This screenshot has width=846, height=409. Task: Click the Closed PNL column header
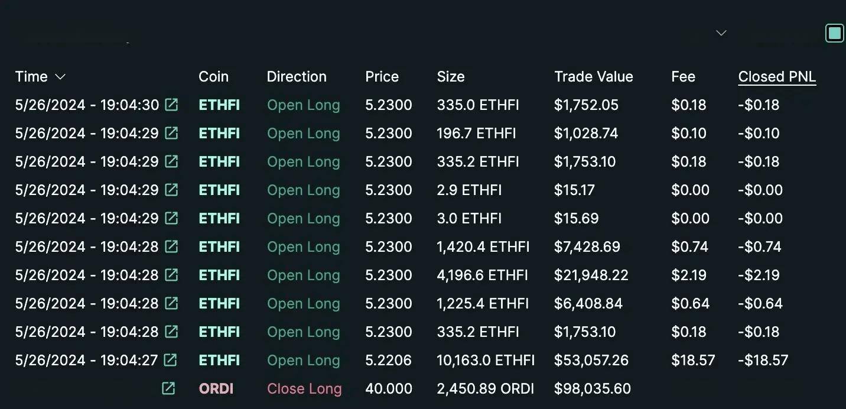pyautogui.click(x=777, y=77)
